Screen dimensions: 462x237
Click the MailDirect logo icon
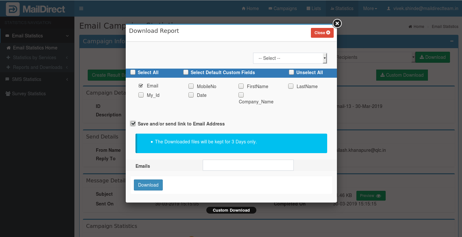(13, 9)
